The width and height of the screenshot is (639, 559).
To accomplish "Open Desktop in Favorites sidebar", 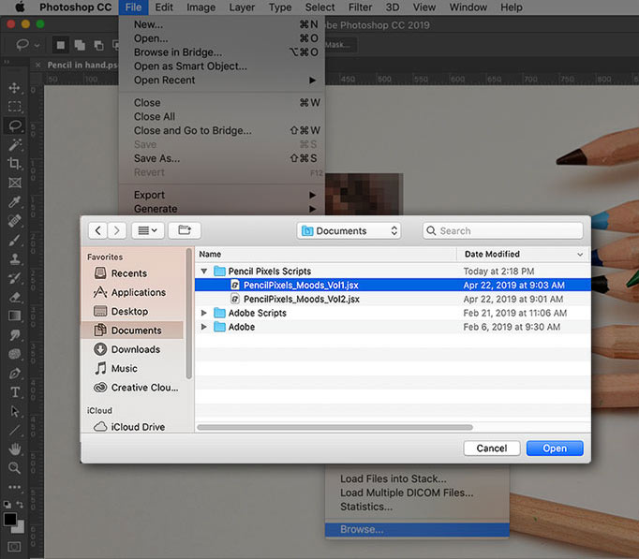I will click(x=132, y=312).
